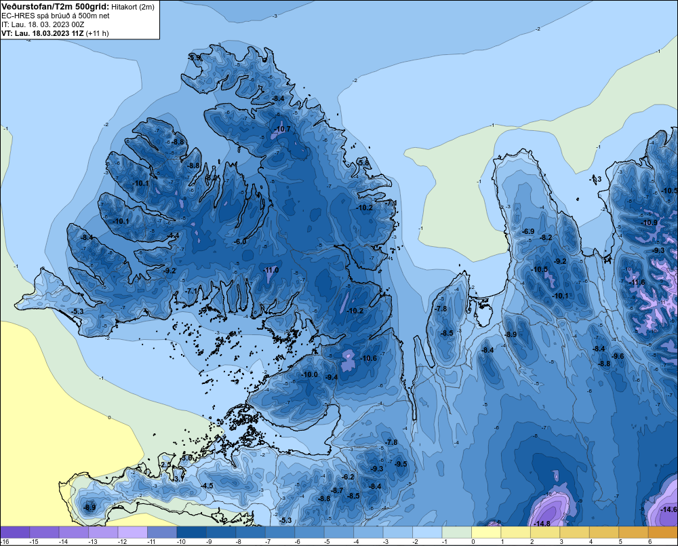Screen dimensions: 678x546
Task: Select the -6.0 temperature value
Action: pos(239,241)
